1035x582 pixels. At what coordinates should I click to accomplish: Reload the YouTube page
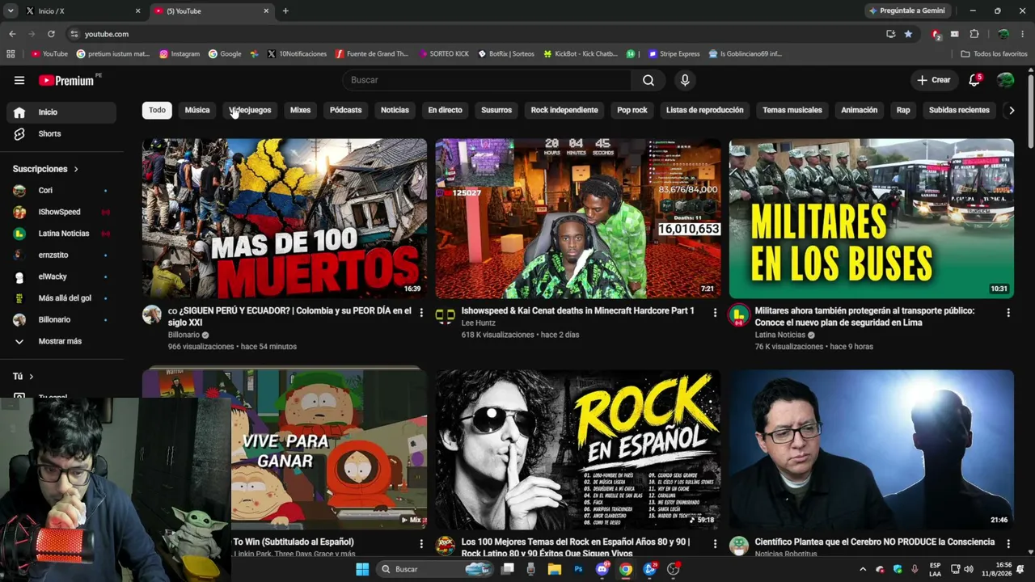coord(51,34)
